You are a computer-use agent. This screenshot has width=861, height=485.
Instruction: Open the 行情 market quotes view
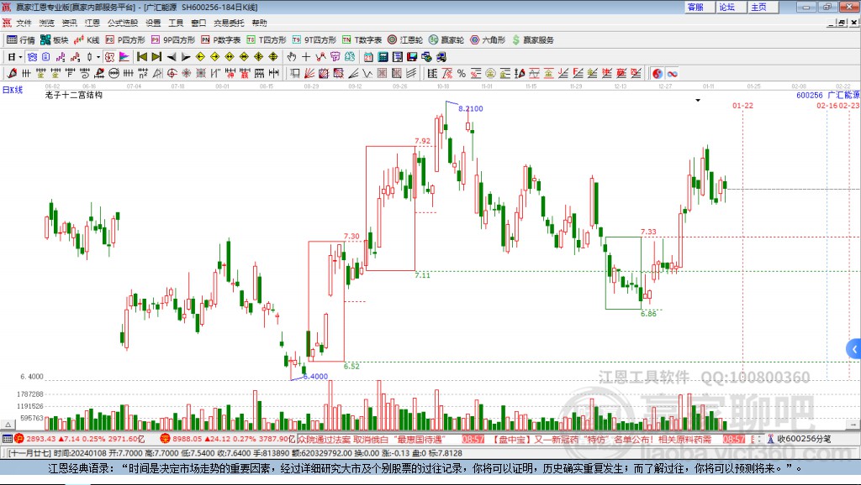click(21, 40)
